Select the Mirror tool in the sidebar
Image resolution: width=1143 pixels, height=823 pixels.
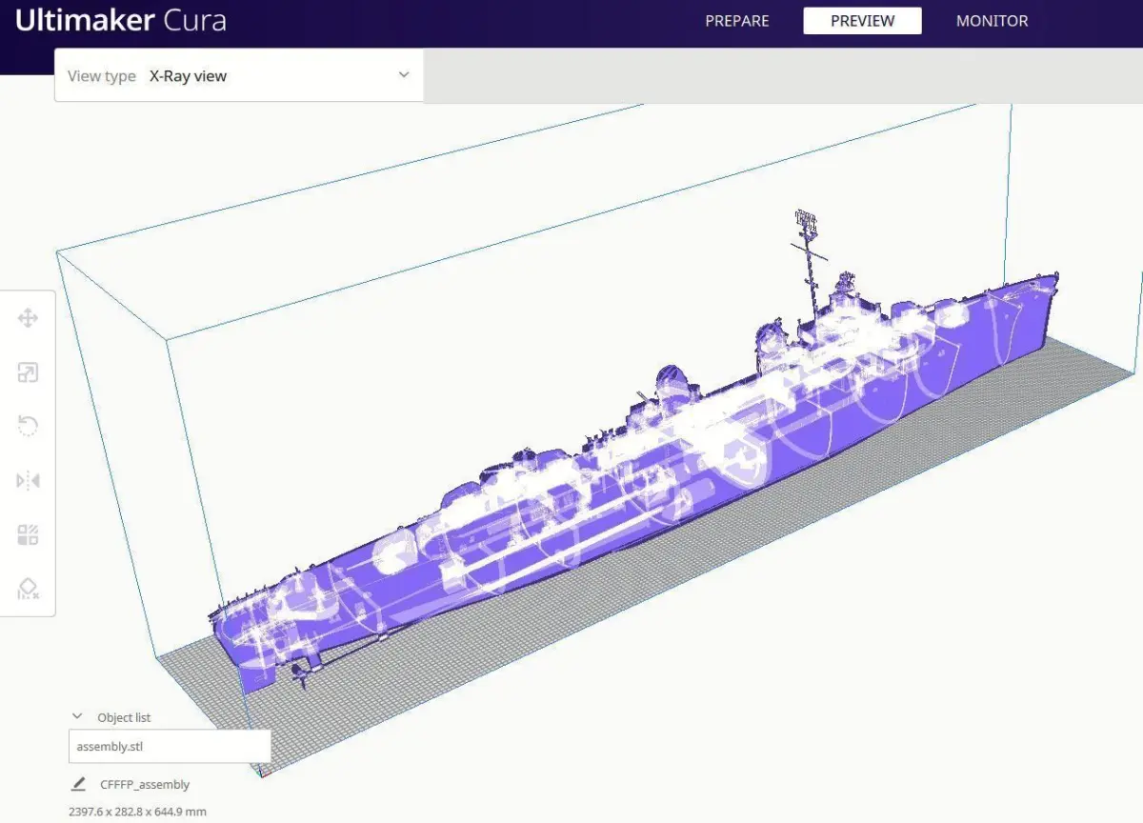tap(28, 480)
